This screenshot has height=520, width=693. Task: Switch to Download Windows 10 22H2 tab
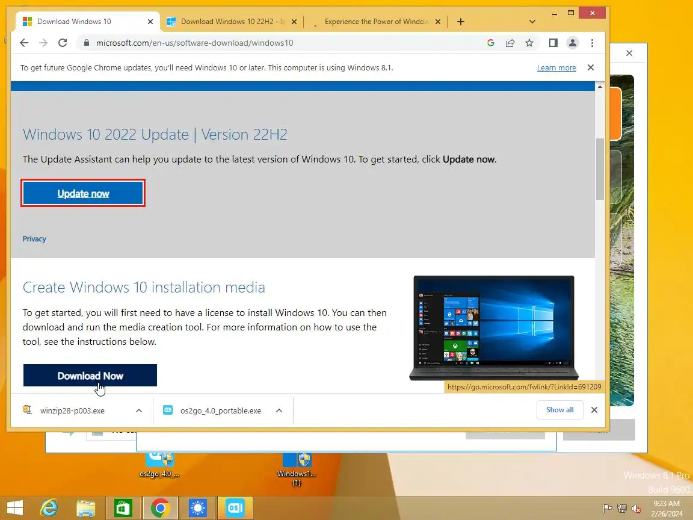233,22
